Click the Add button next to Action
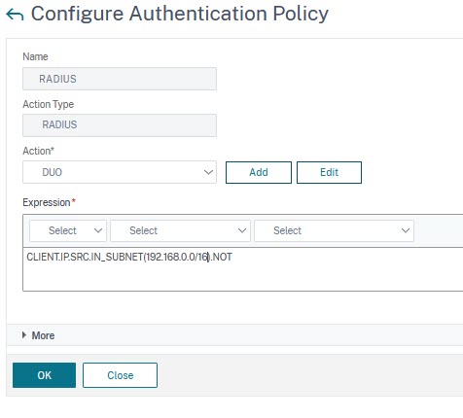Image resolution: width=463 pixels, height=418 pixels. (x=259, y=172)
